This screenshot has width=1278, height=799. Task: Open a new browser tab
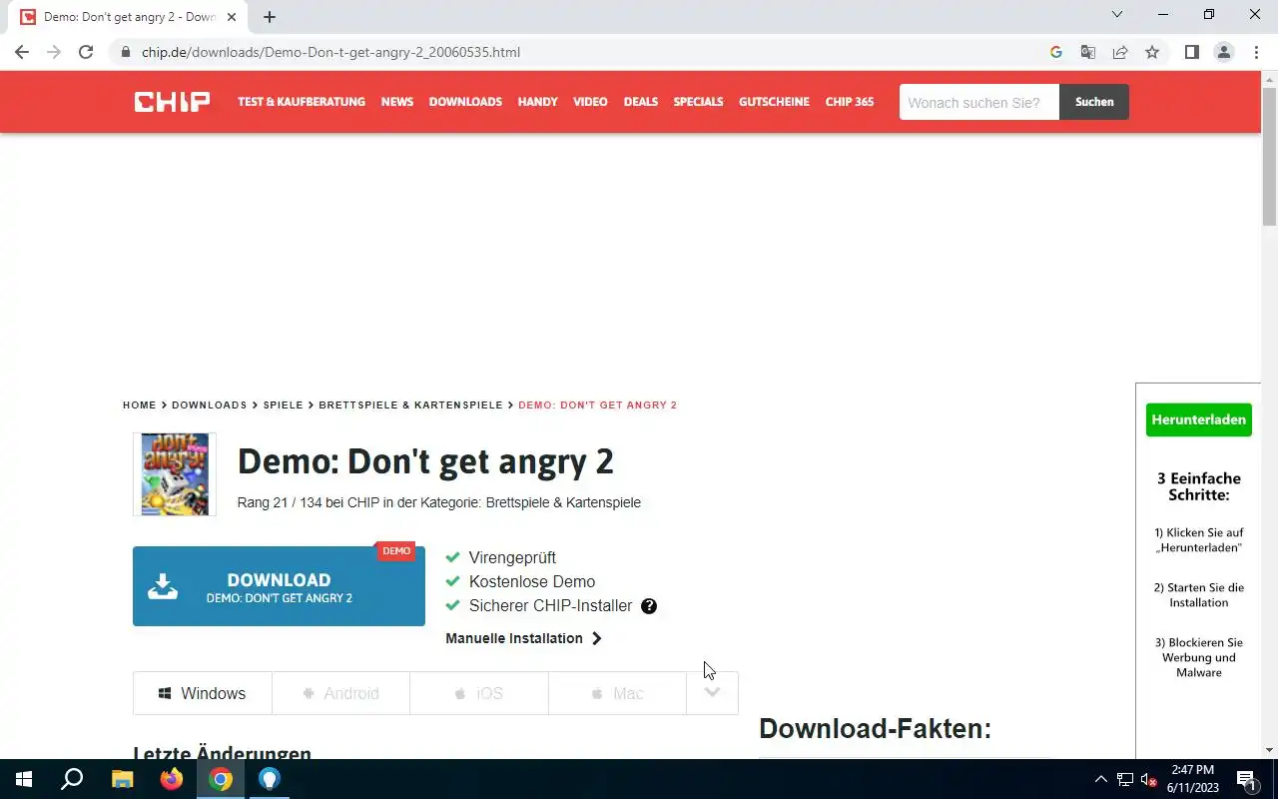[x=270, y=17]
